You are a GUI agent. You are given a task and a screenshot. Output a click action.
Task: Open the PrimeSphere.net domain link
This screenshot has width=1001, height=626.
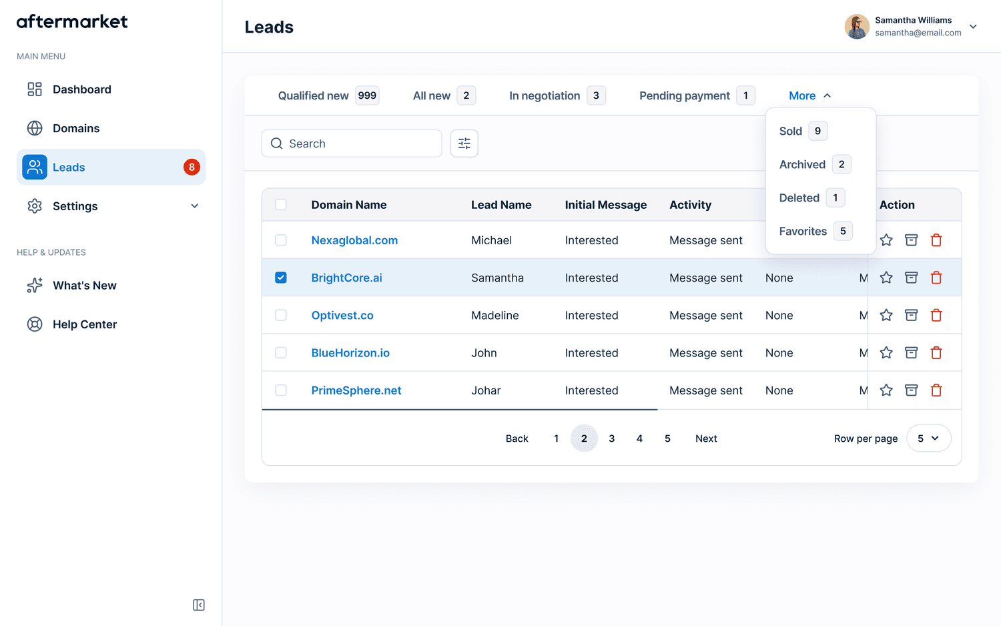point(356,390)
